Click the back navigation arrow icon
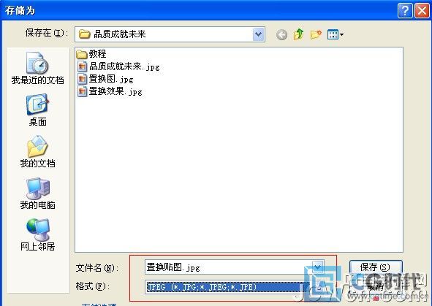Image resolution: width=432 pixels, height=306 pixels. [x=281, y=34]
